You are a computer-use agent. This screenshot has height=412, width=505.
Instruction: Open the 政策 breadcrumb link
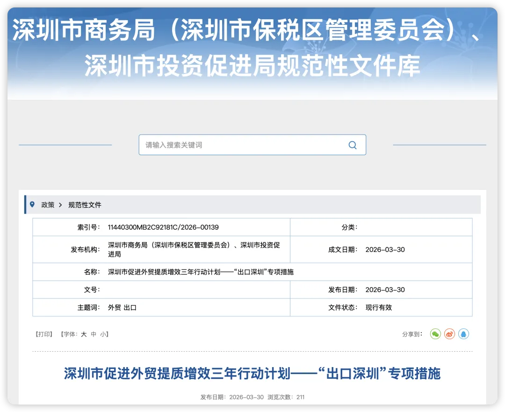pos(48,205)
